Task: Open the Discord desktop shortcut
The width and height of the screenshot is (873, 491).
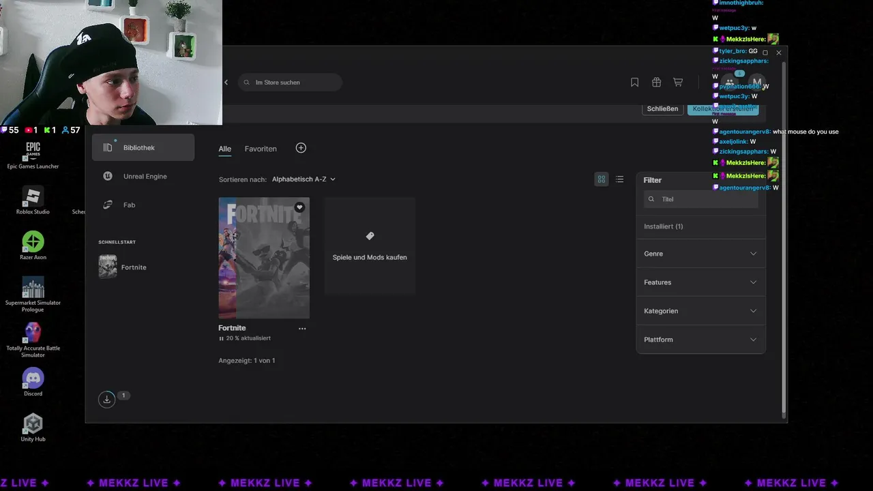Action: [x=33, y=382]
